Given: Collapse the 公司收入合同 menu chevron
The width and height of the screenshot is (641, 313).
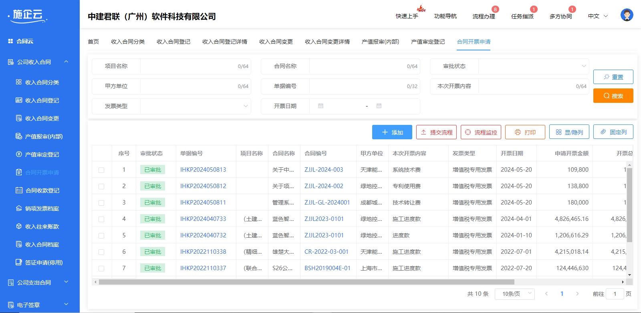Looking at the screenshot, I should pyautogui.click(x=66, y=62).
